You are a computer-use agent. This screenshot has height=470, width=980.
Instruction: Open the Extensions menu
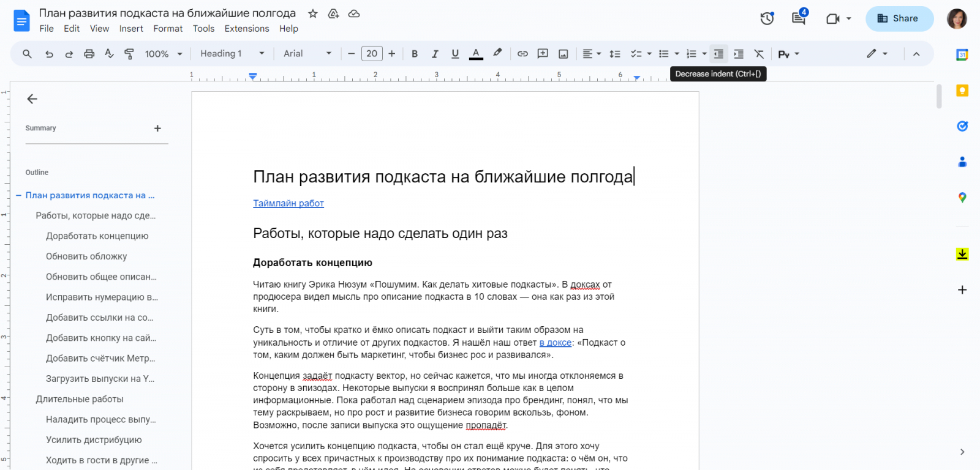[x=246, y=29]
